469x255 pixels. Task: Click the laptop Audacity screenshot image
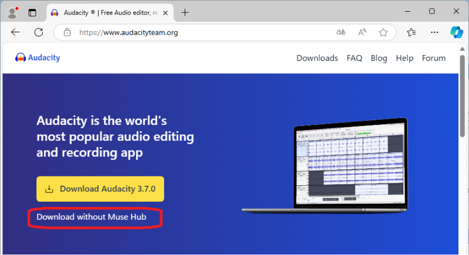(325, 165)
